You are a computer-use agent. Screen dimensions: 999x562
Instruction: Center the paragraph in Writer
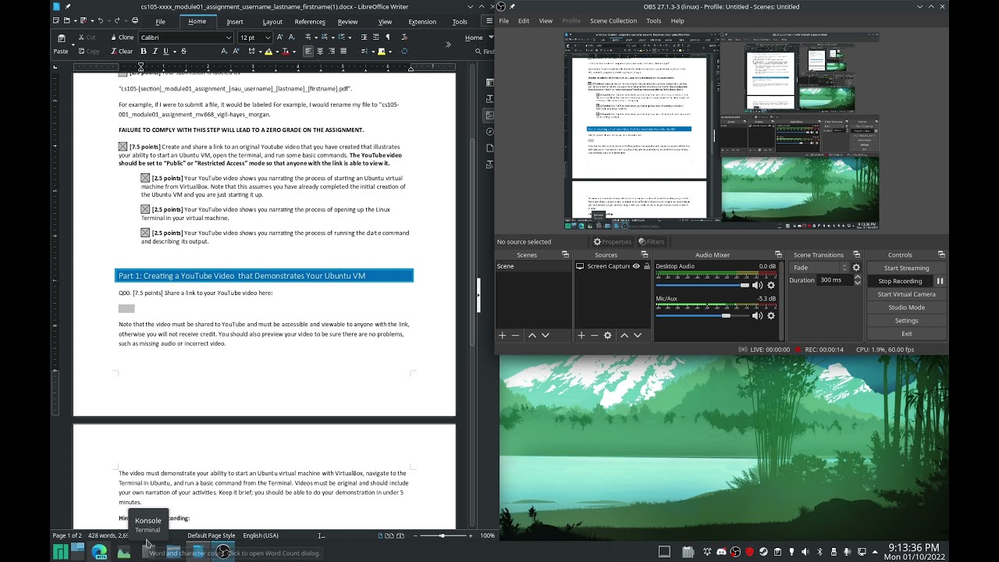tap(320, 52)
